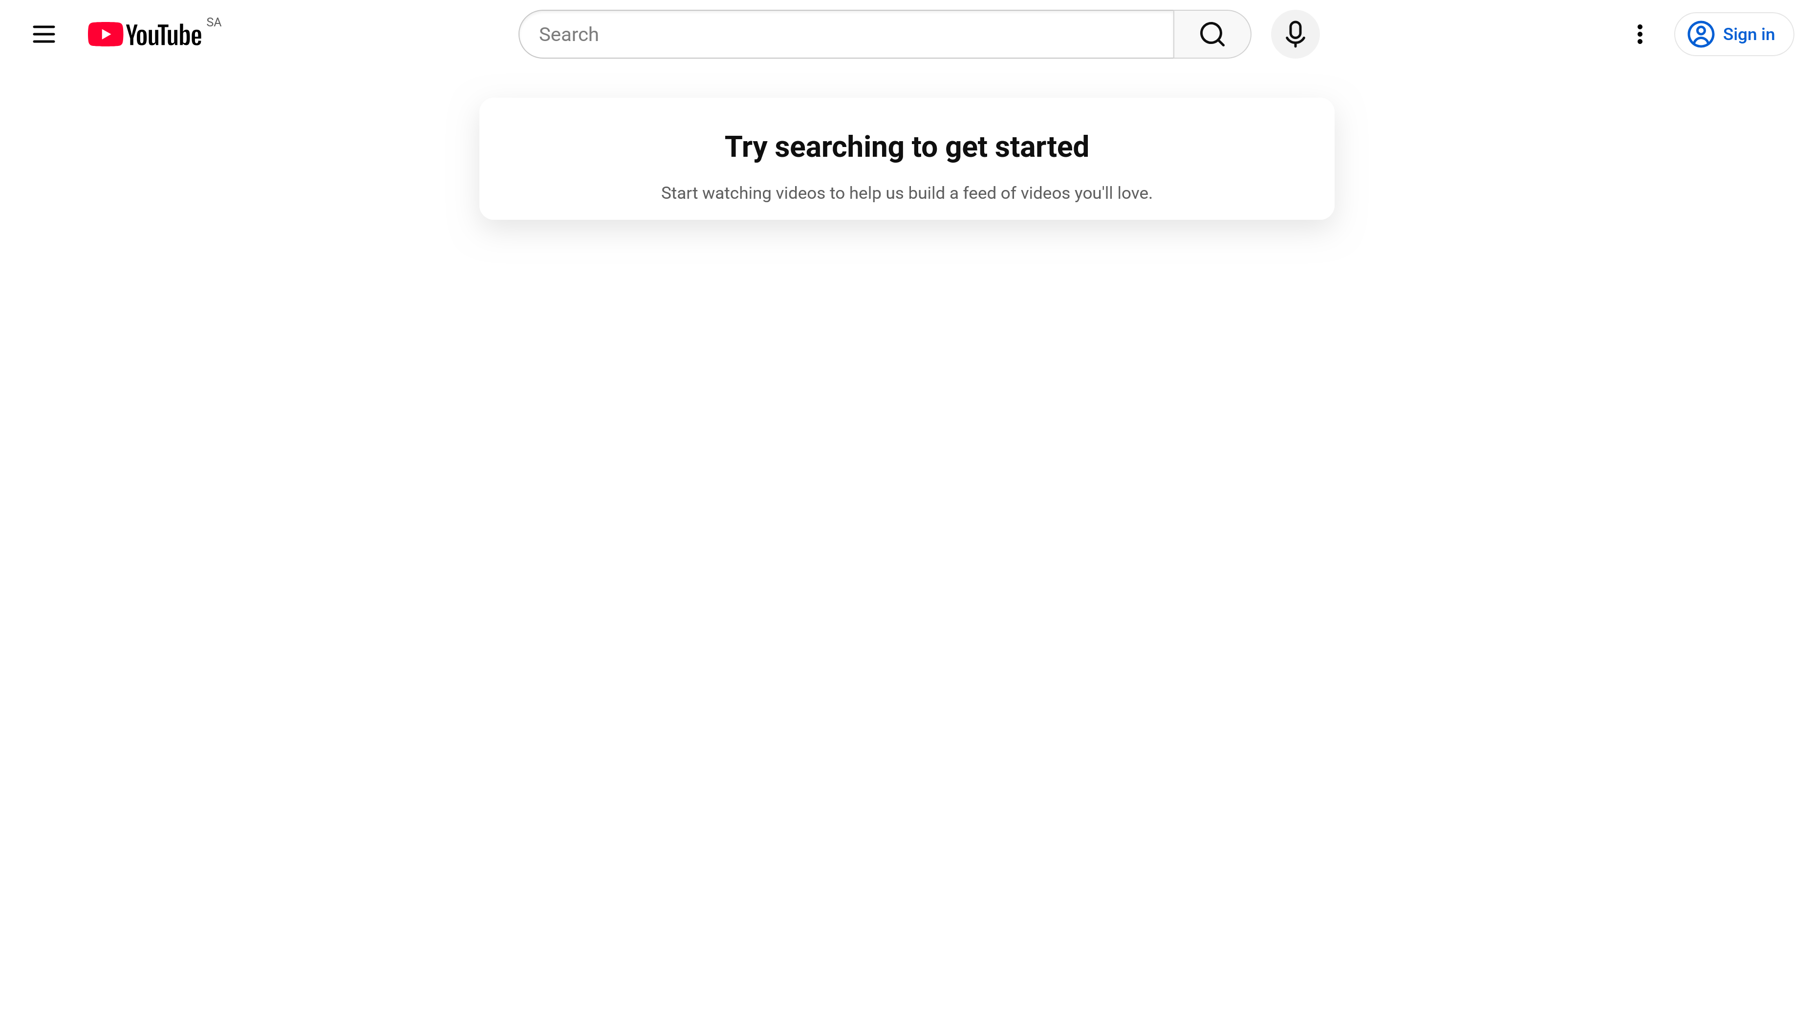Open the hamburger guide menu

43,34
